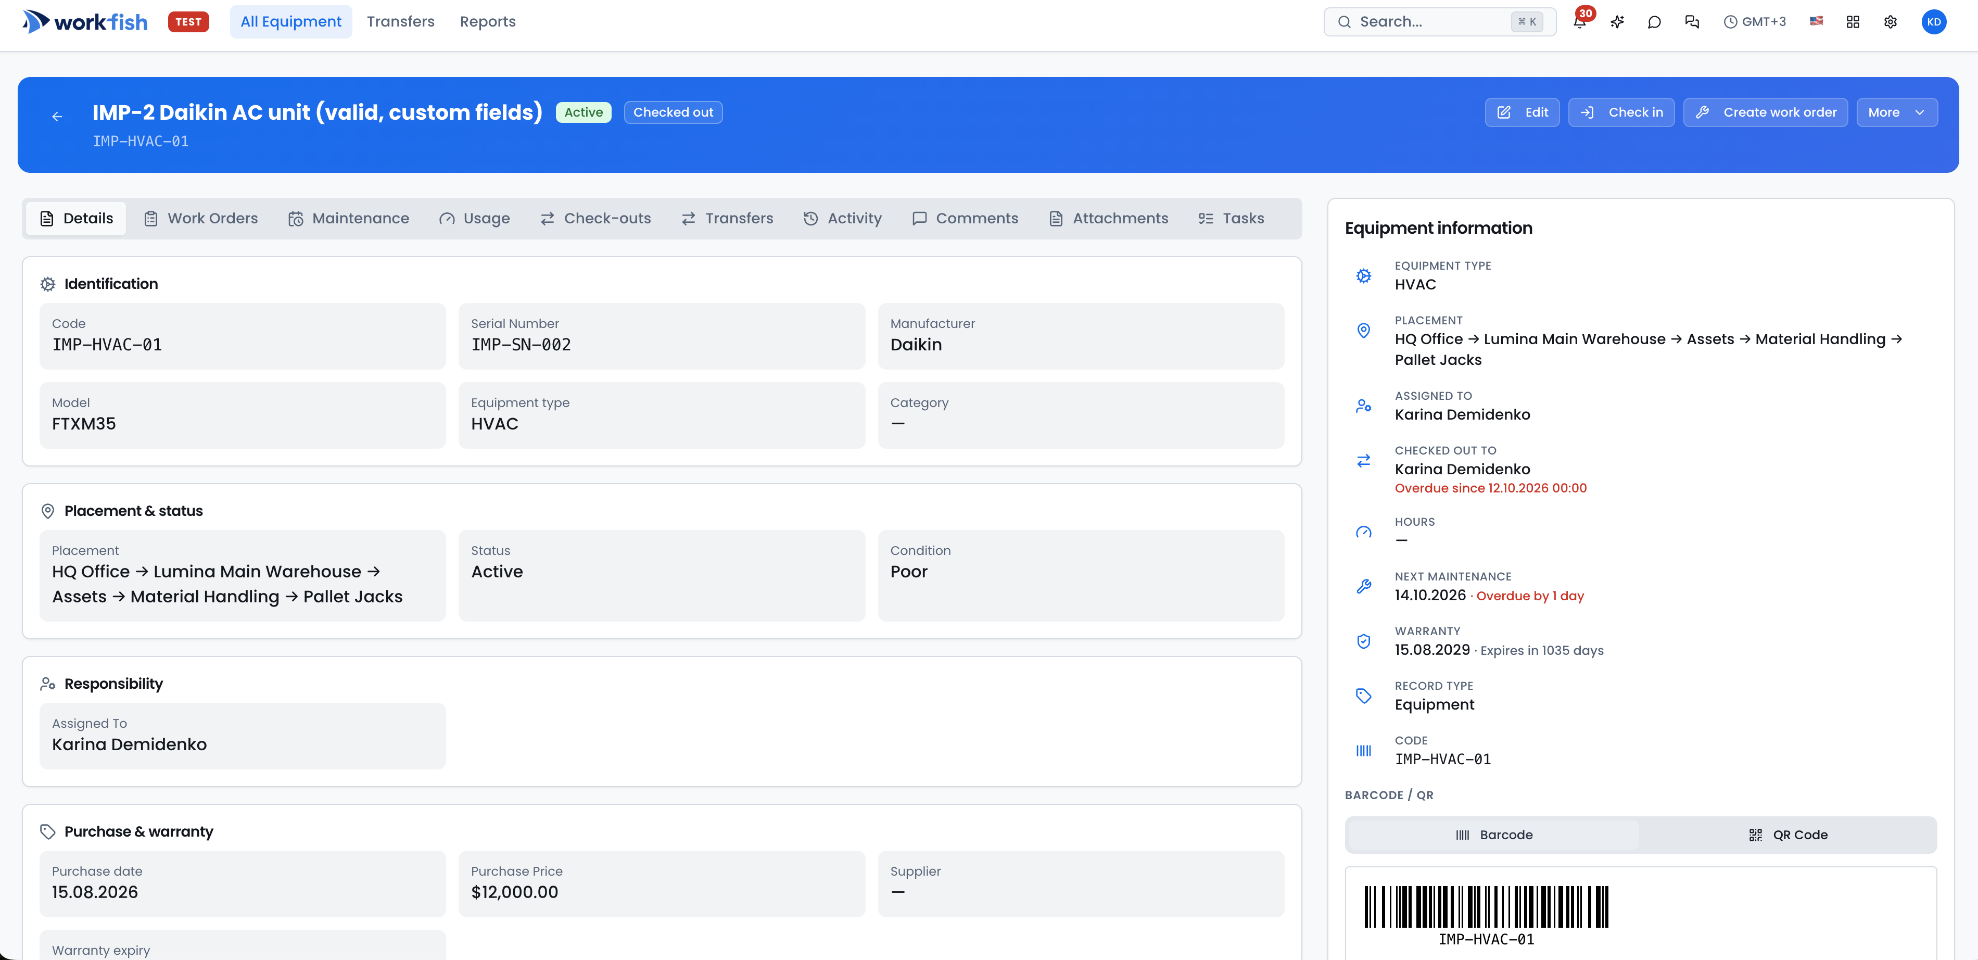Open the US flag language selector
The width and height of the screenshot is (1978, 960).
click(1816, 21)
